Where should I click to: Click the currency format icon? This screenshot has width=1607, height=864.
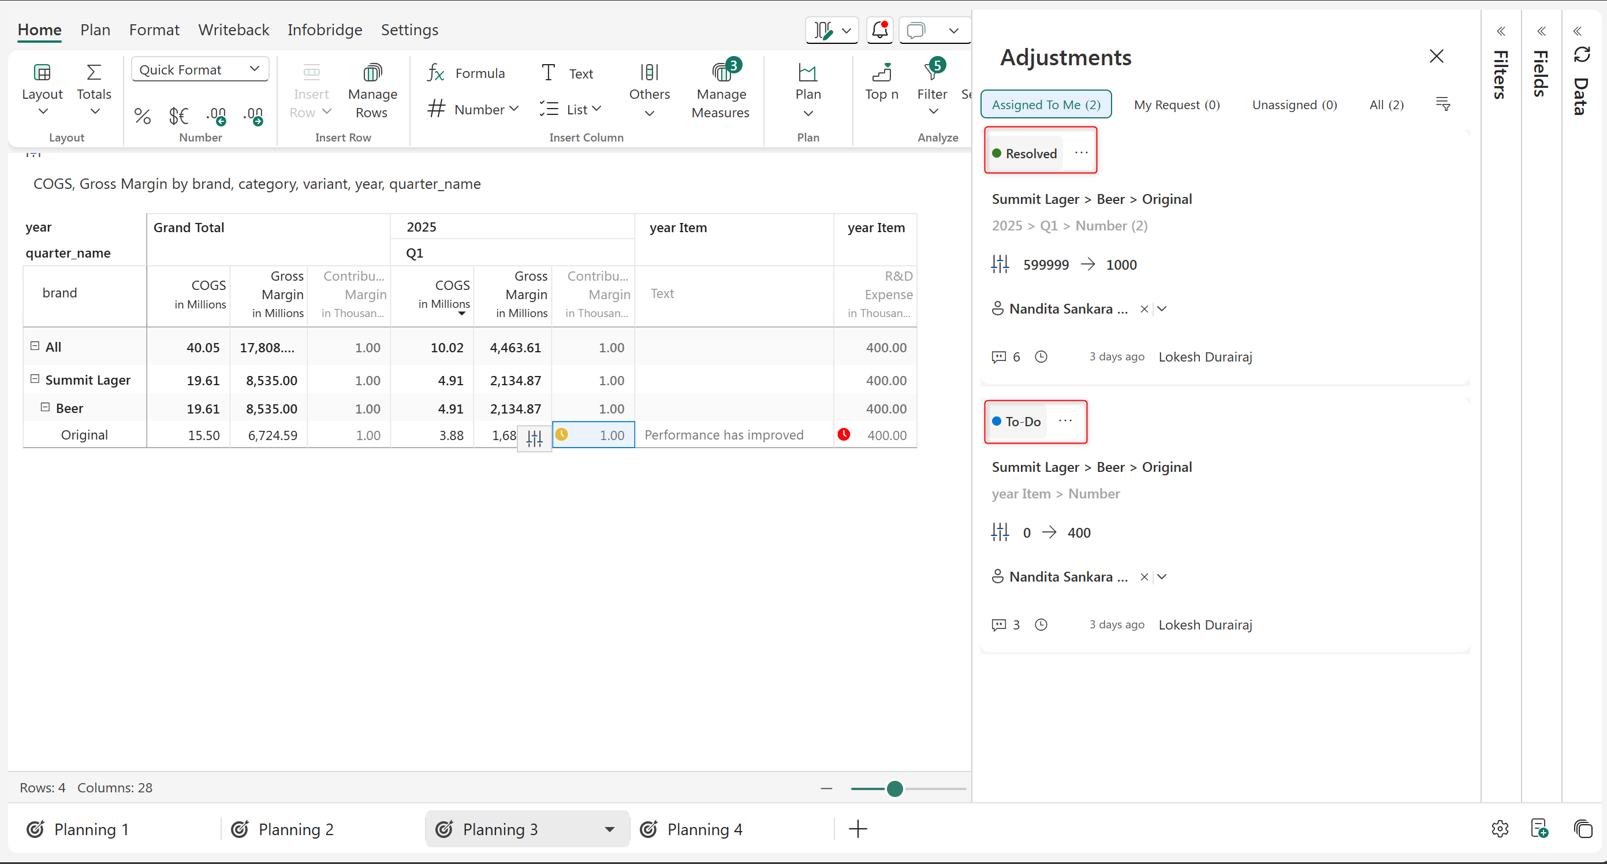[178, 116]
